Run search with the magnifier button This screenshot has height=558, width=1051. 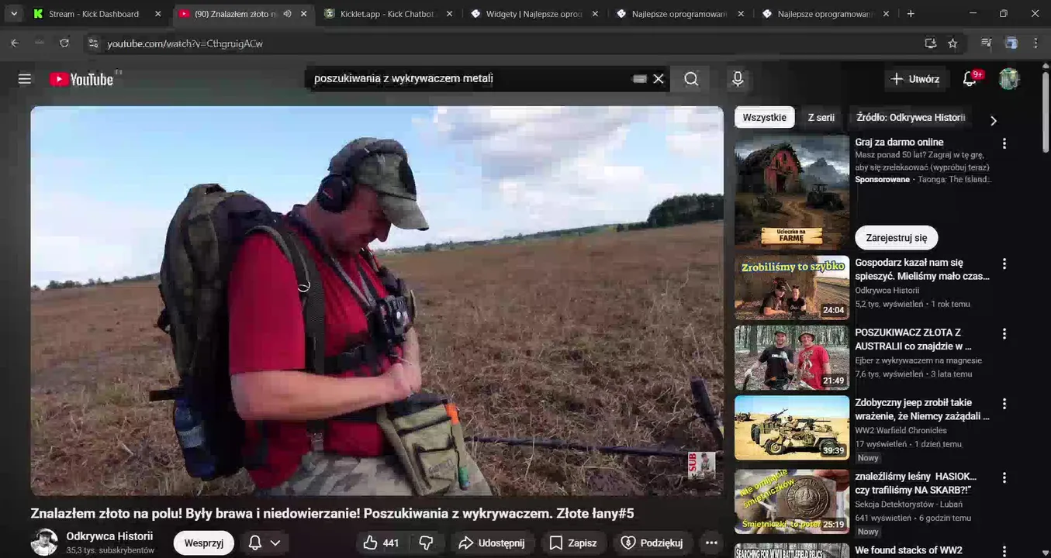pos(691,78)
